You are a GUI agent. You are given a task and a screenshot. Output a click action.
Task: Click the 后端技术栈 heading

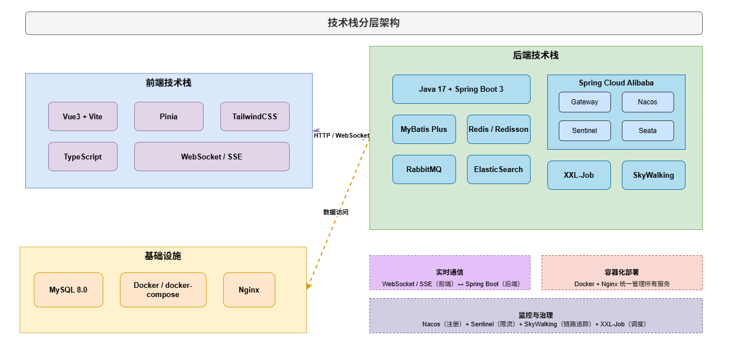coord(536,55)
